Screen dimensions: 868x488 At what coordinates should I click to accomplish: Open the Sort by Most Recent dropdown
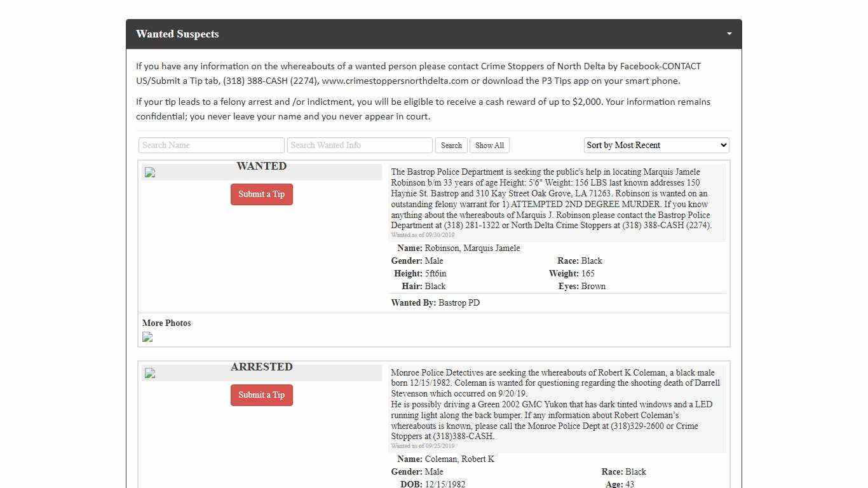(656, 146)
